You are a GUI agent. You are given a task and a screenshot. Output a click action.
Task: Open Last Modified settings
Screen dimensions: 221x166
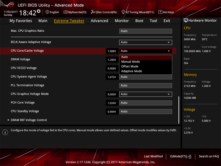pyautogui.click(x=153, y=156)
